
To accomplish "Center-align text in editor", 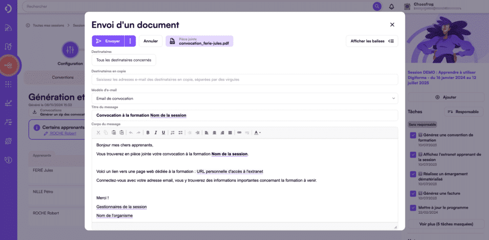I will click(x=214, y=133).
